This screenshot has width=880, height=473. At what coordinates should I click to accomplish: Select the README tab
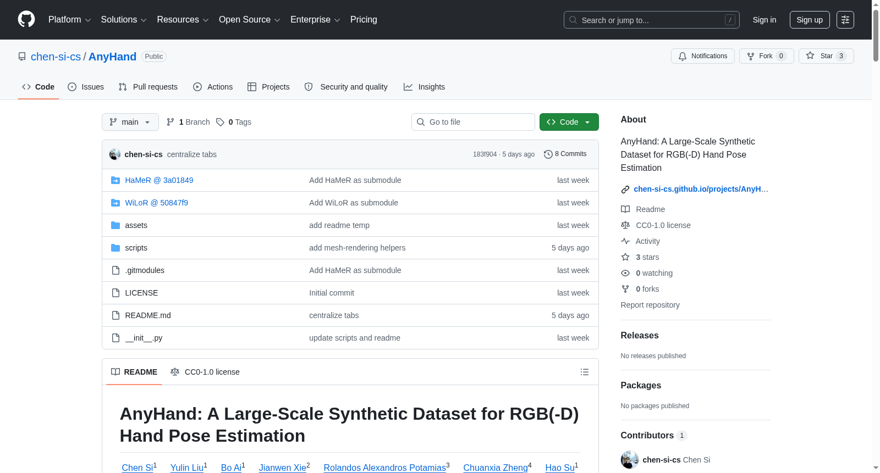[134, 372]
